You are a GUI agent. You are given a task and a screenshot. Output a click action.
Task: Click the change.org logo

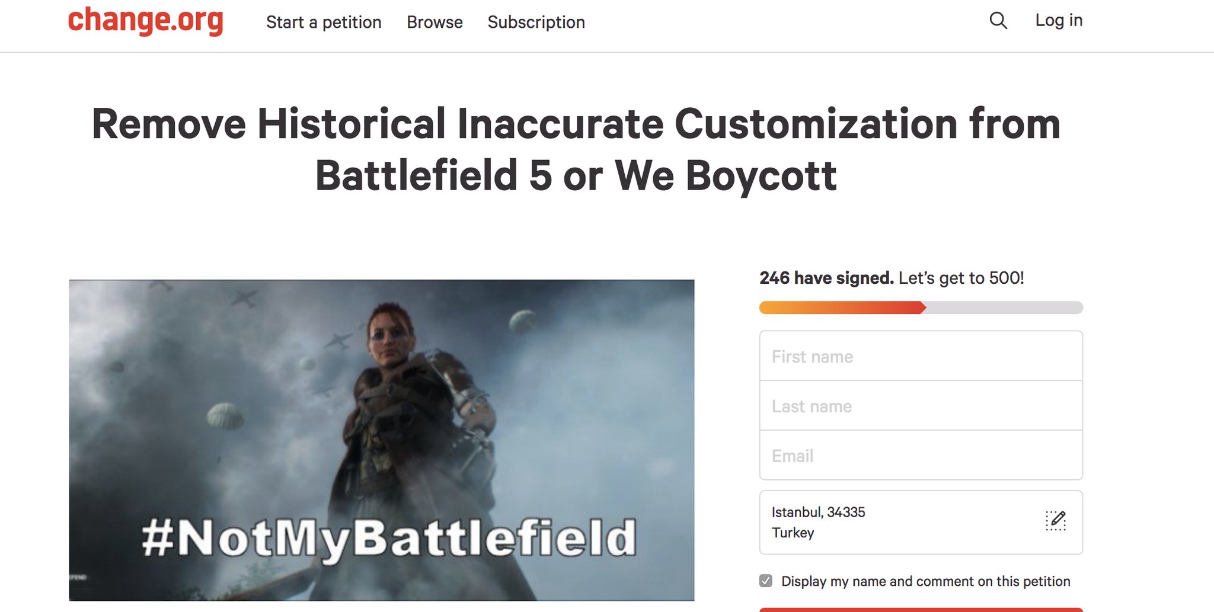[x=145, y=21]
